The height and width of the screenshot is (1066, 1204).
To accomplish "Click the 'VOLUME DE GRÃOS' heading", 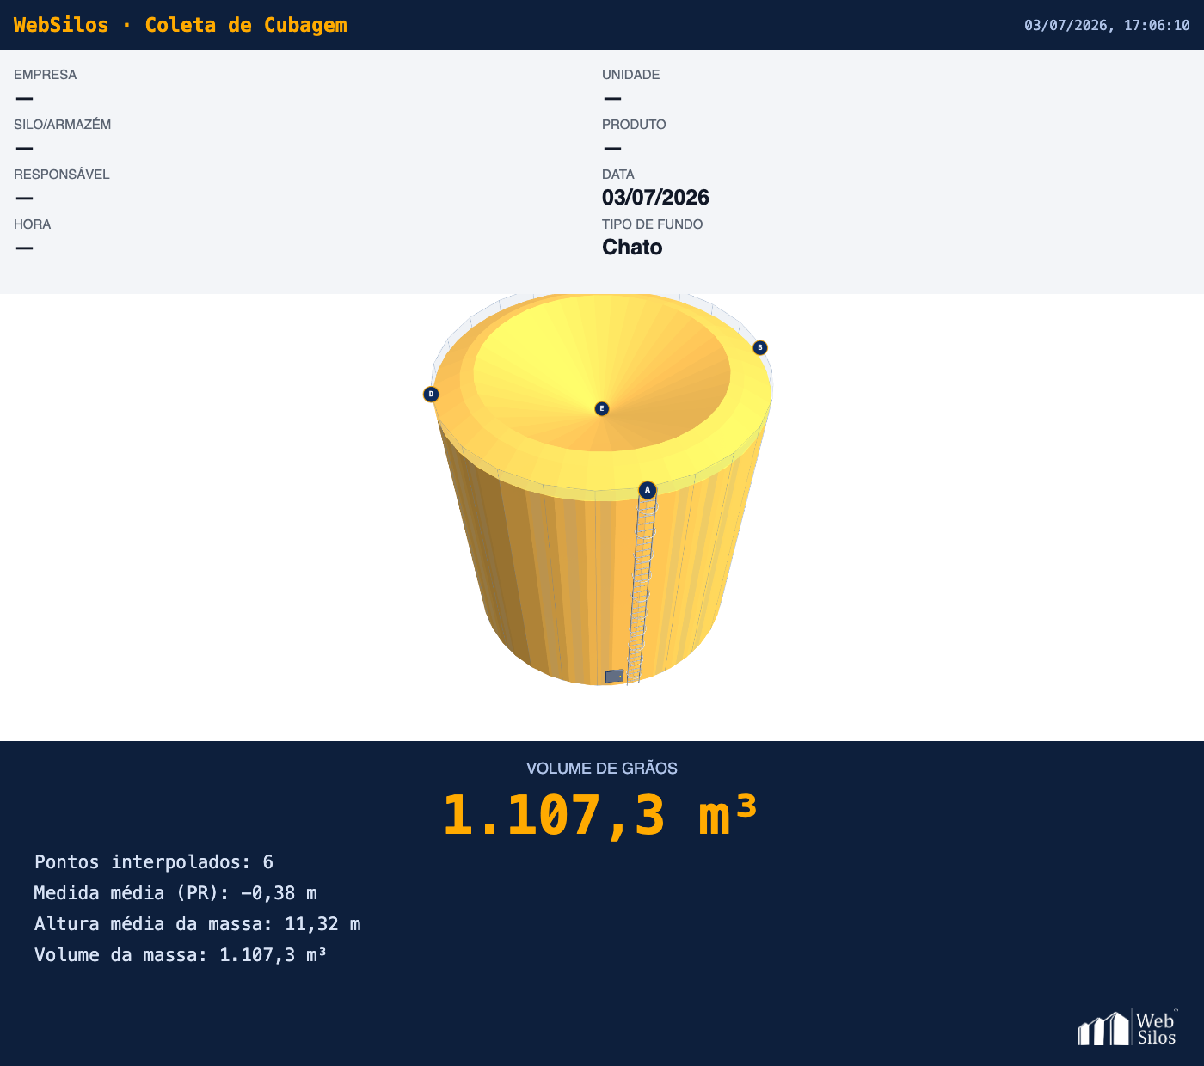I will [602, 769].
